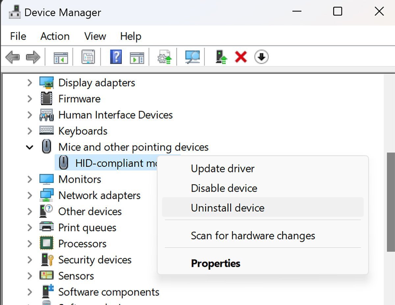Click the Forward arrow toolbar icon
This screenshot has width=395, height=305.
click(x=33, y=58)
